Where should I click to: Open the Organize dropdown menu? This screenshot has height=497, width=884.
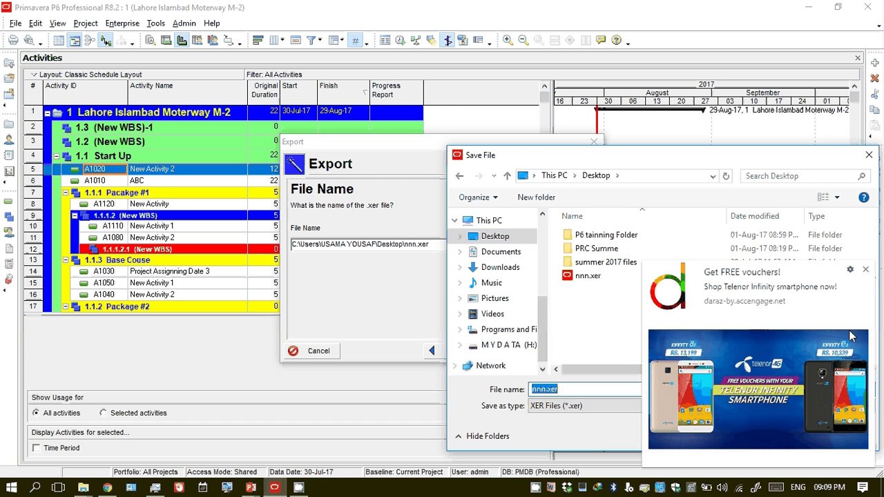click(x=478, y=197)
